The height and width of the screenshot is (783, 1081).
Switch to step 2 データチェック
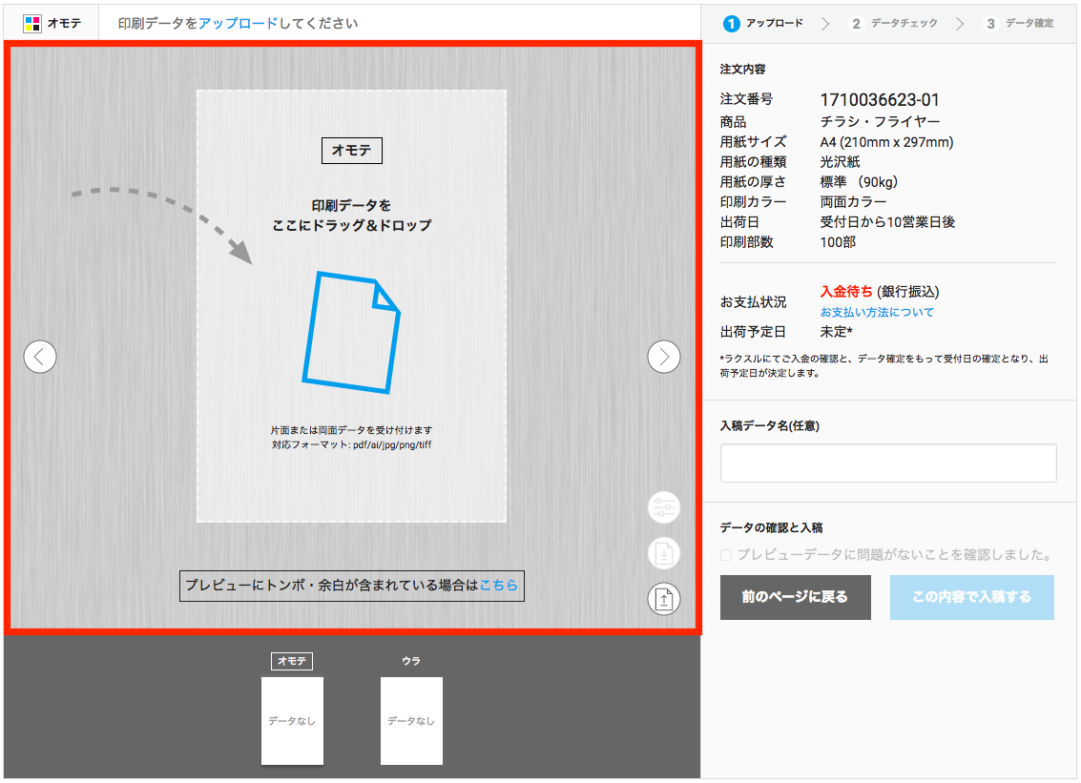tap(893, 23)
